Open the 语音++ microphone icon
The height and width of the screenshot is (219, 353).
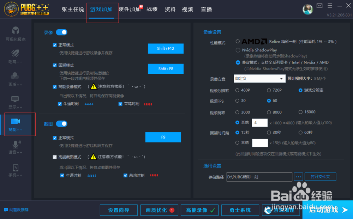(16, 144)
